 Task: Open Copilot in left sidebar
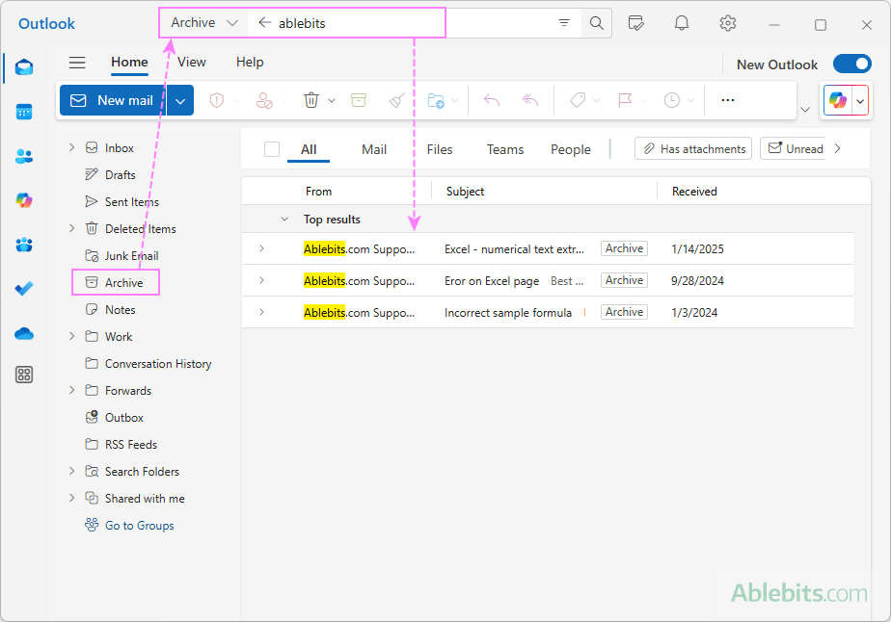pyautogui.click(x=24, y=200)
